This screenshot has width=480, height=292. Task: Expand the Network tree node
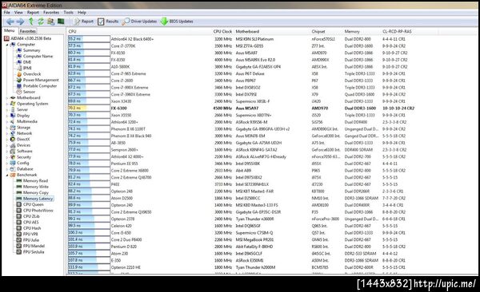coord(7,133)
